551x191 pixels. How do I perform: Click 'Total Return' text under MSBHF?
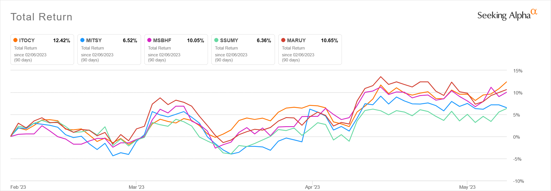tap(159, 48)
